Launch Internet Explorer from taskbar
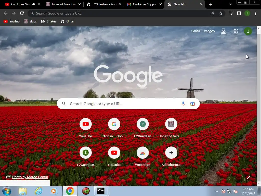 38,191
